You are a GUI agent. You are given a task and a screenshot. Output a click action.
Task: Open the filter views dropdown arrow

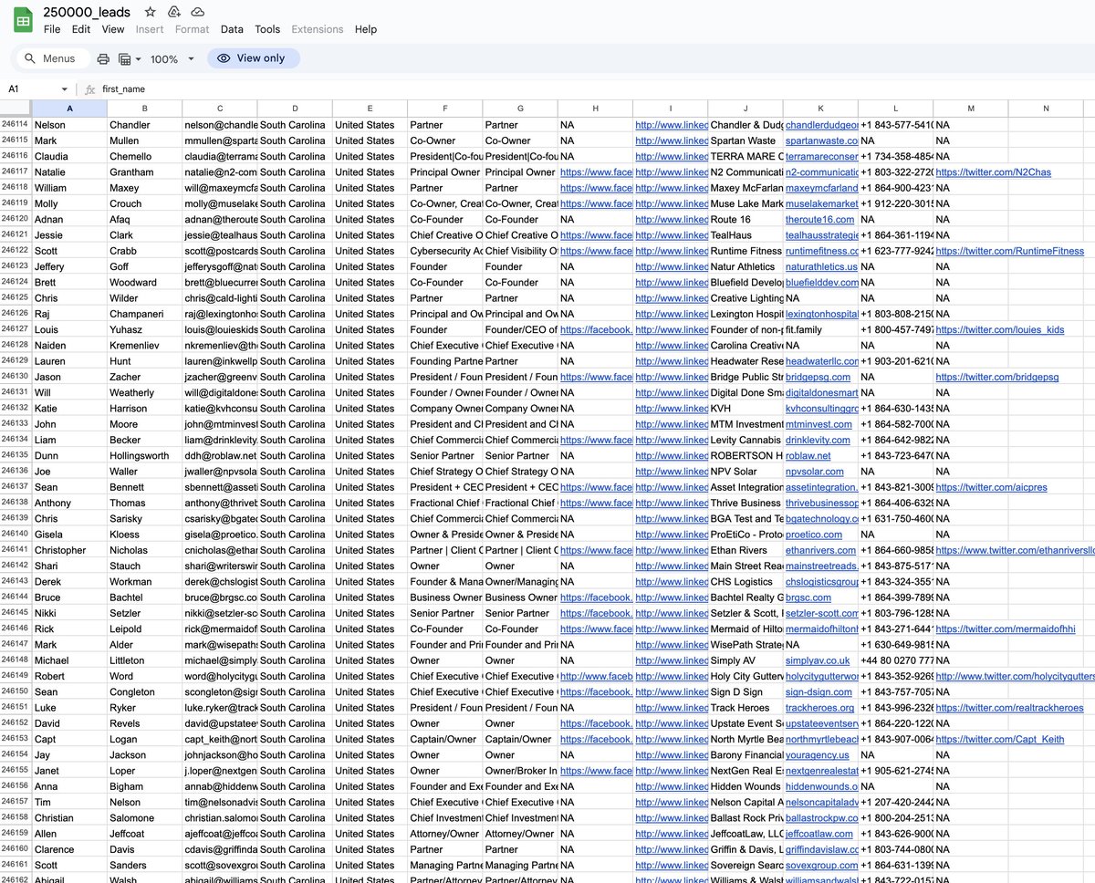(139, 58)
